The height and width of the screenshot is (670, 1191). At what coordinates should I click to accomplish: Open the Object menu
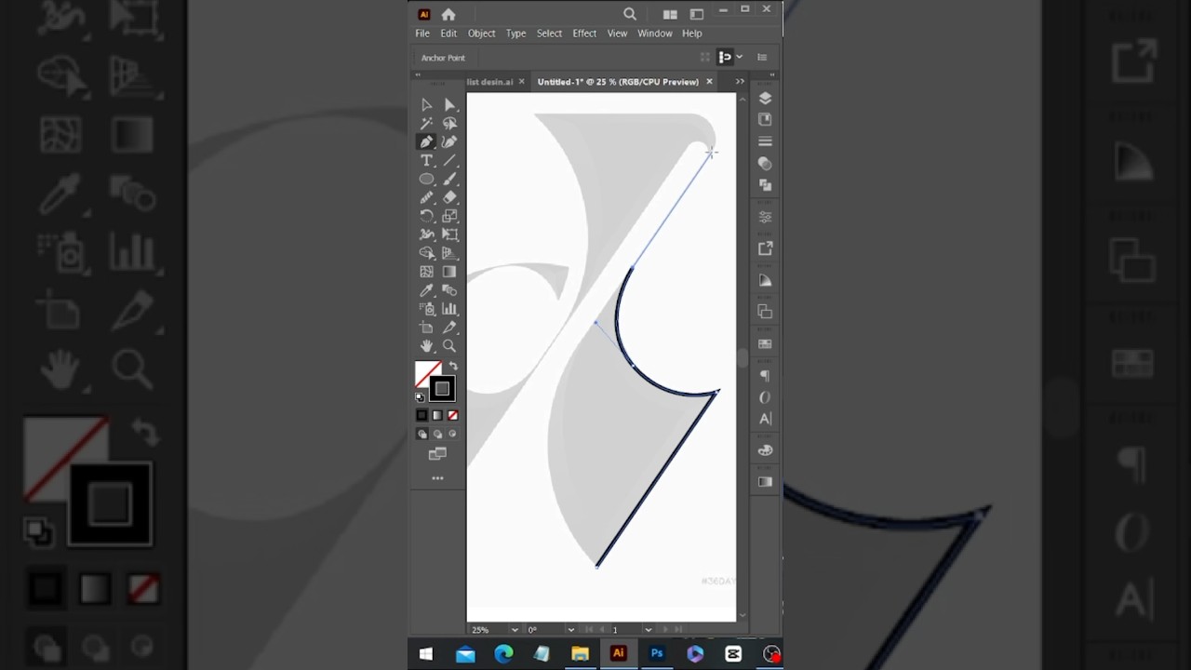coord(481,33)
